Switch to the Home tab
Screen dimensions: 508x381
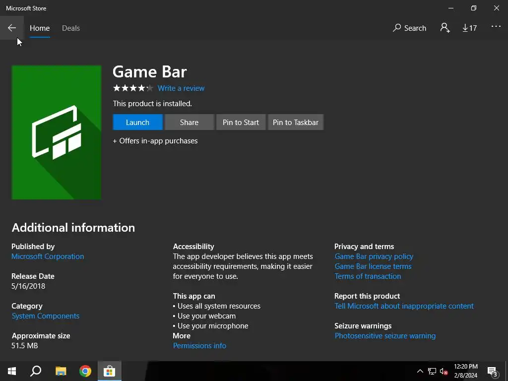click(x=40, y=28)
